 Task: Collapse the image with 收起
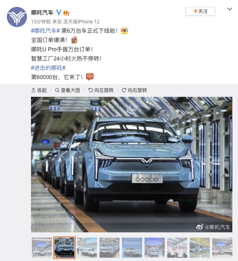coord(39,90)
